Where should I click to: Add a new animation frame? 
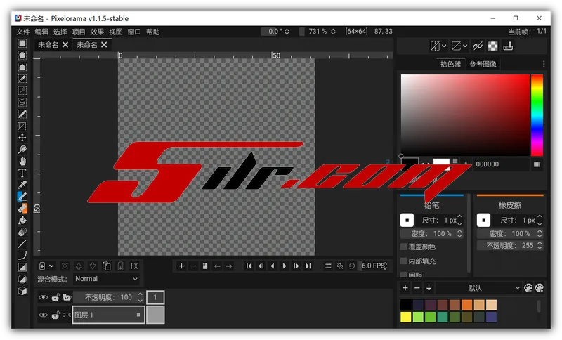pos(181,266)
